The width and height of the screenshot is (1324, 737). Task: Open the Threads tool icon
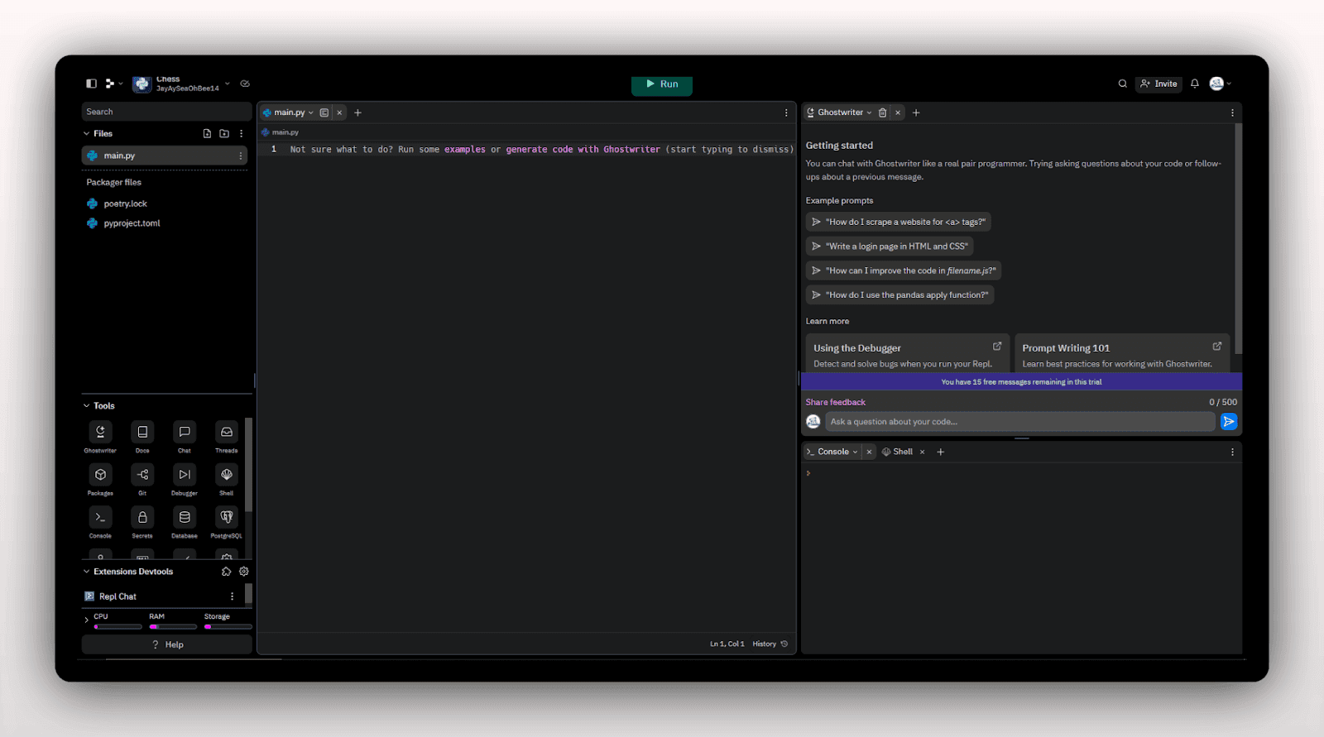[226, 433]
